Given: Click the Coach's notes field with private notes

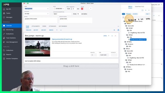Looking at the screenshot, I should (x=76, y=20).
